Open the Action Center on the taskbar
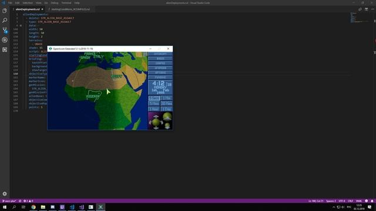The image size is (376, 211). pos(370,207)
